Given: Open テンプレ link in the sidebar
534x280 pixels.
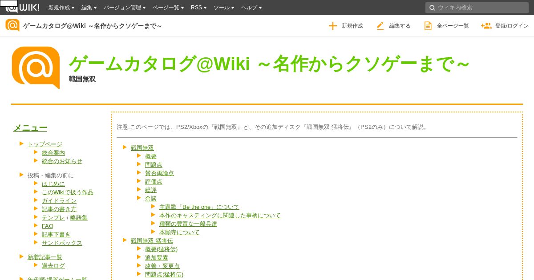Looking at the screenshot, I should pos(53,217).
